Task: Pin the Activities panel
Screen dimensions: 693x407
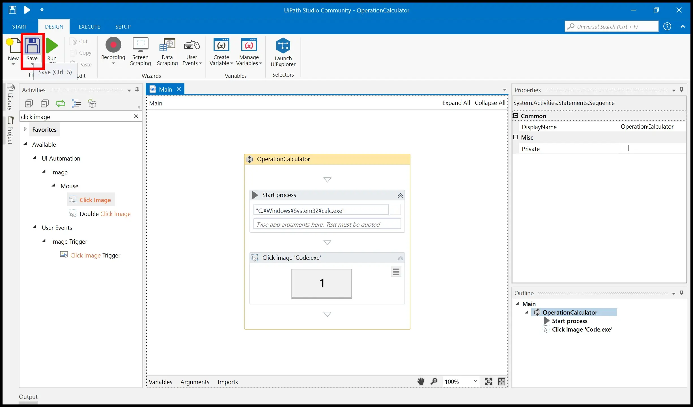Action: [137, 90]
